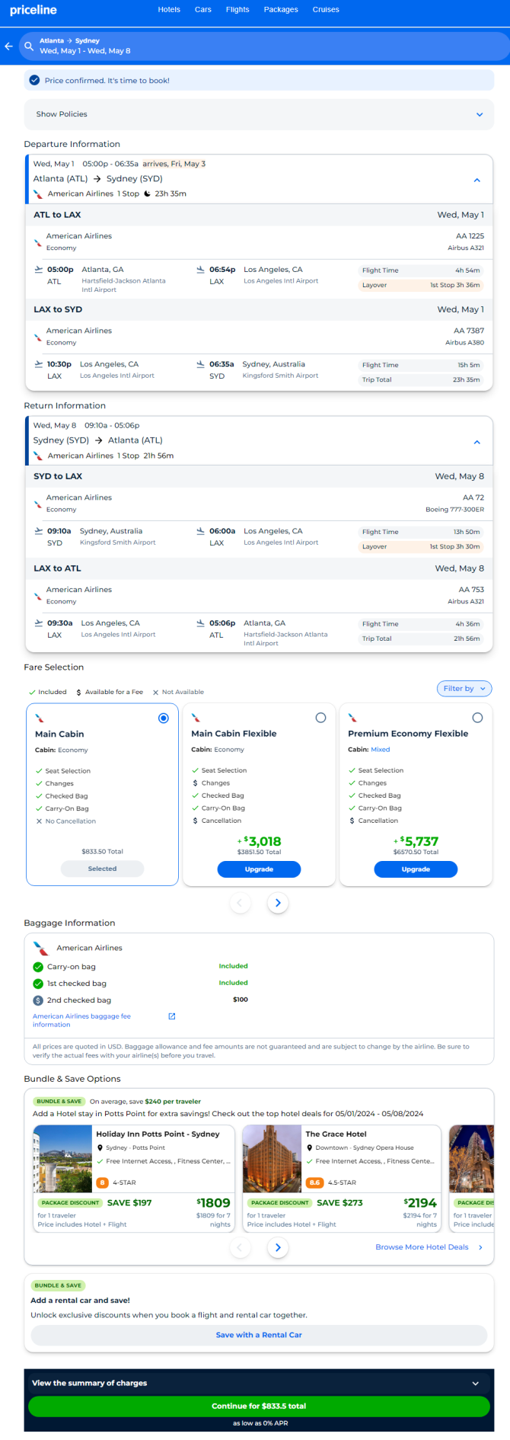Click the takeoff icon beside 09:10a
The image size is (510, 1440).
(x=39, y=530)
